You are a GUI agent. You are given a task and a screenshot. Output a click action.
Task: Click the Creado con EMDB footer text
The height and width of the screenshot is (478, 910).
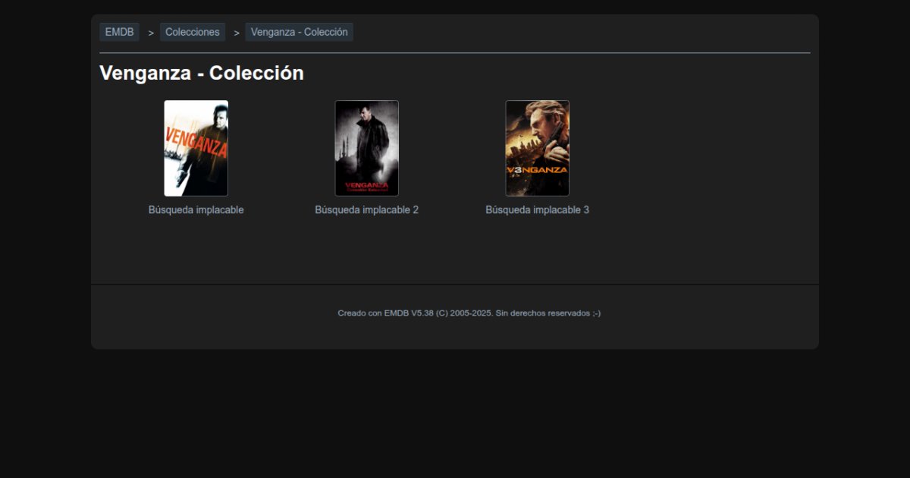(469, 313)
